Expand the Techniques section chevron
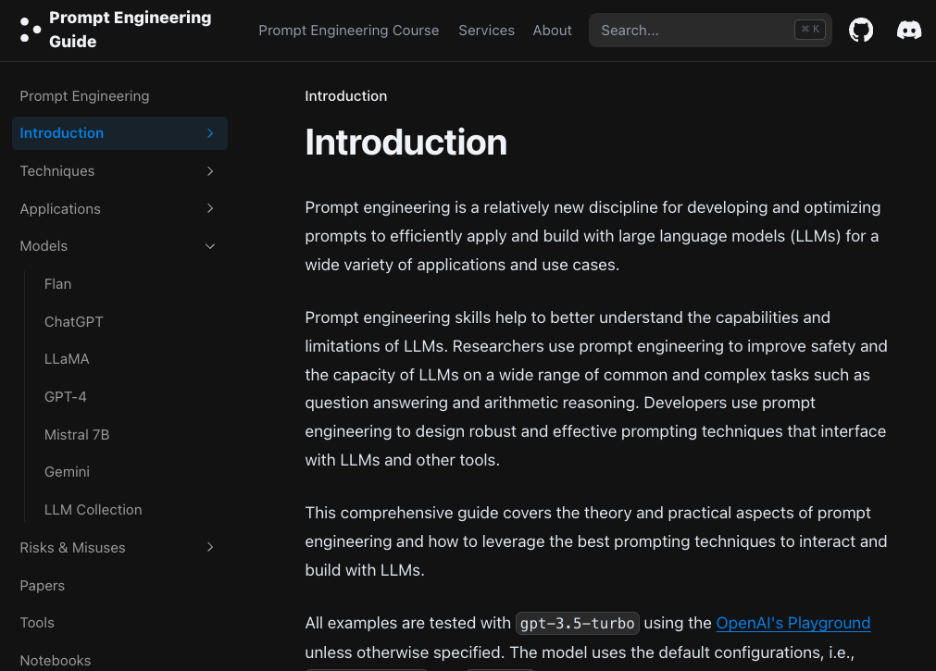The height and width of the screenshot is (671, 936). (210, 171)
